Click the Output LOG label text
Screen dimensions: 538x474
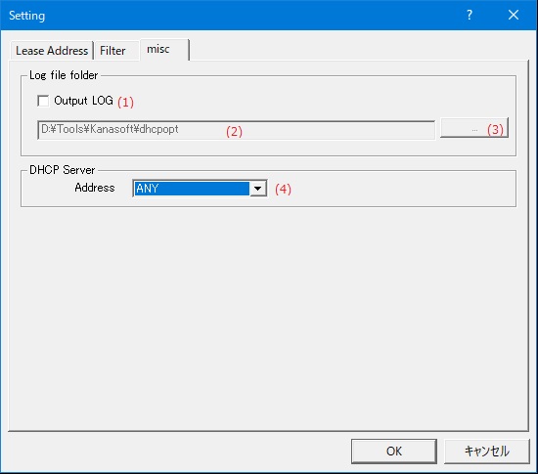(83, 101)
